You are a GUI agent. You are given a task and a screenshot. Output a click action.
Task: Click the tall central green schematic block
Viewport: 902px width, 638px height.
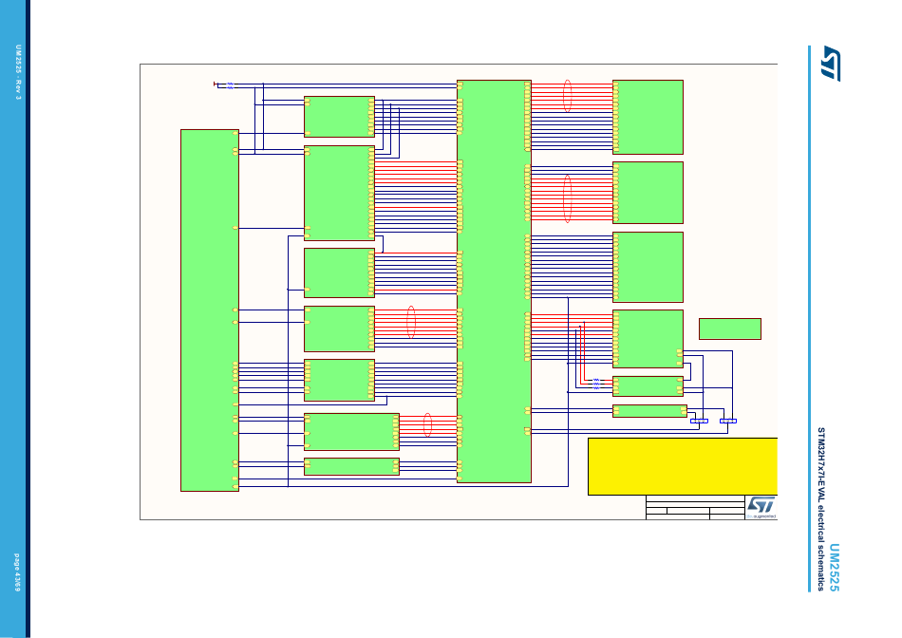494,281
